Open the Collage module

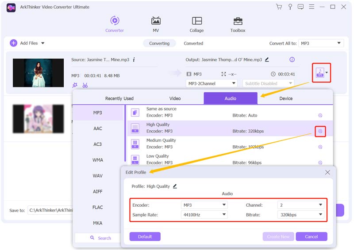[196, 24]
